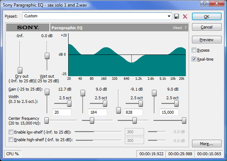Open extra options with the More... button

206,144
